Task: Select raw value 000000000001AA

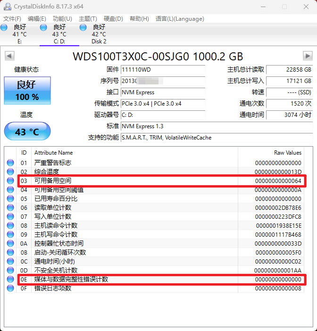Action: pyautogui.click(x=278, y=271)
